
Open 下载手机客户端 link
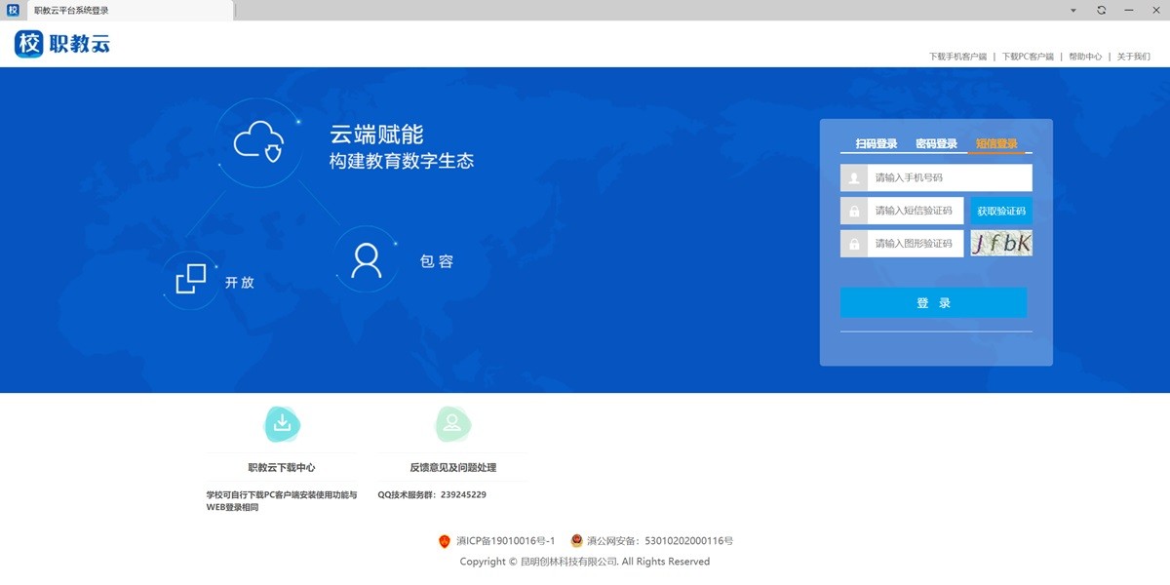(957, 57)
